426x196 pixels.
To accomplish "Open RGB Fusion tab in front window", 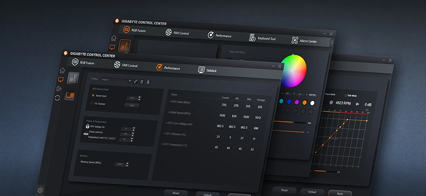I will pos(83,62).
